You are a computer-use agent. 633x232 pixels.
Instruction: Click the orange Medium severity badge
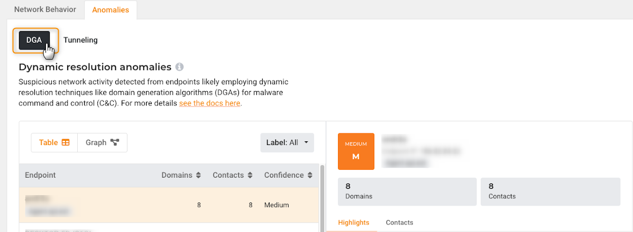(x=356, y=151)
